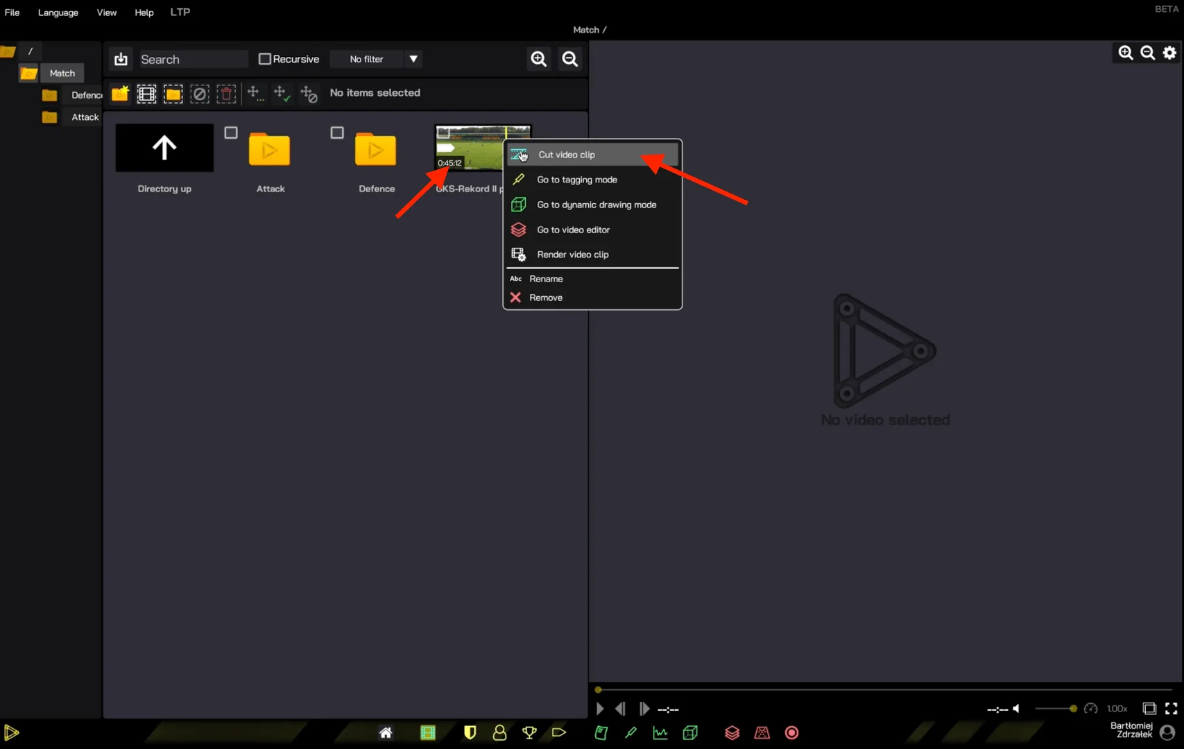
Task: Select the Match folder in tree
Action: (62, 73)
